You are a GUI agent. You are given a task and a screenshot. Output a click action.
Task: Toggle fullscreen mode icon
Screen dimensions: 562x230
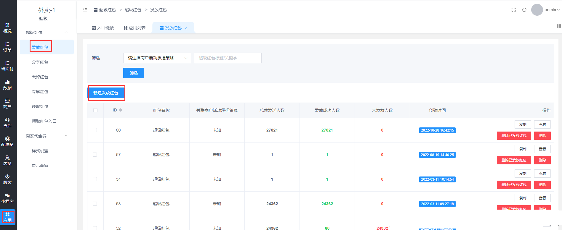pos(513,10)
